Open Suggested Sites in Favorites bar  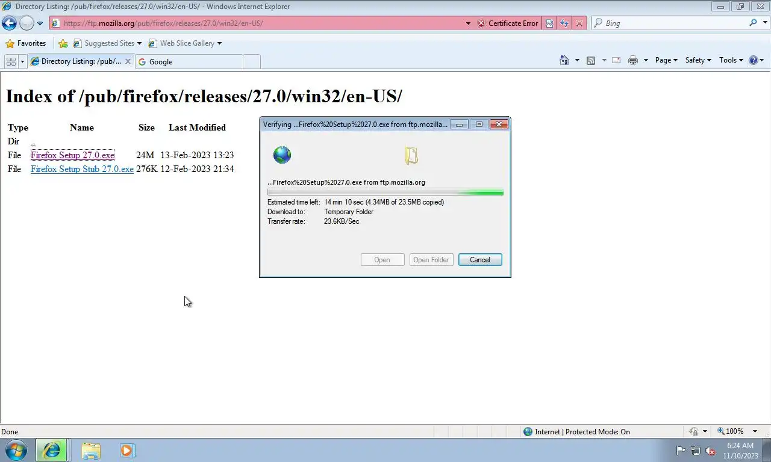[107, 43]
